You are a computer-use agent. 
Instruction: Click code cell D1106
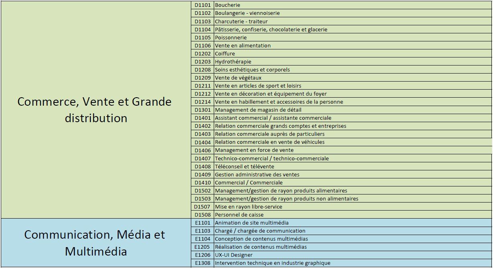pos(203,45)
